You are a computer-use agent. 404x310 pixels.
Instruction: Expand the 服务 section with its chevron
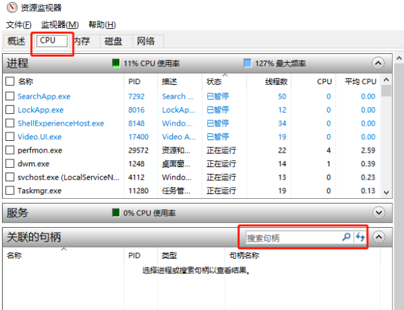point(378,213)
